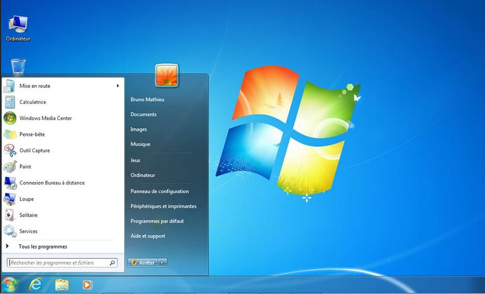
Task: Click the Windows Start orb
Action: pyautogui.click(x=9, y=284)
